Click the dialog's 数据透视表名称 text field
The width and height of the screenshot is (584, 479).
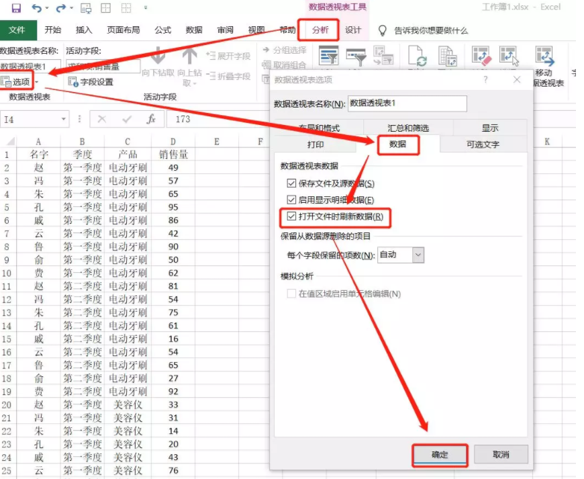pos(407,103)
